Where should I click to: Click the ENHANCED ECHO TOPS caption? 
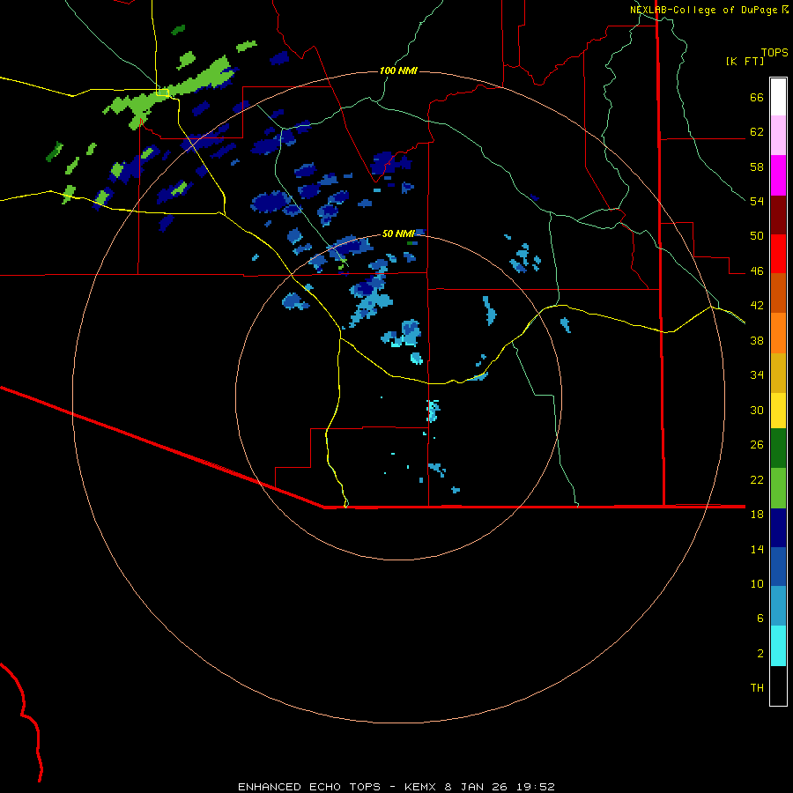pyautogui.click(x=309, y=787)
